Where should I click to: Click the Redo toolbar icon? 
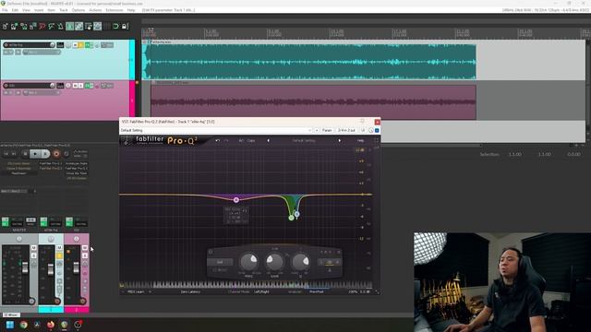pos(52,27)
